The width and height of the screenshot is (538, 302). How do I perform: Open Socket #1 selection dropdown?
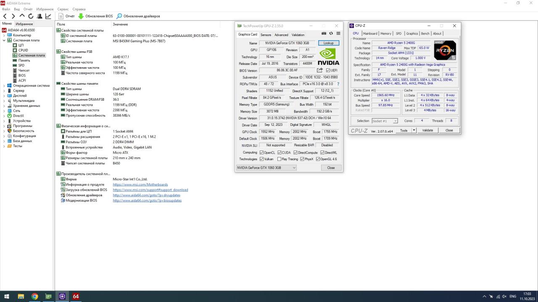[x=385, y=121]
